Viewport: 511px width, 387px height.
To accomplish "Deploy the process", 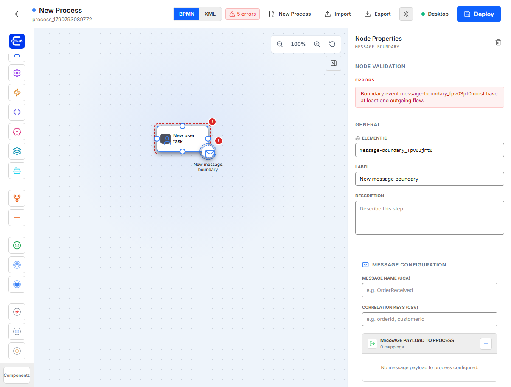I will pos(479,14).
